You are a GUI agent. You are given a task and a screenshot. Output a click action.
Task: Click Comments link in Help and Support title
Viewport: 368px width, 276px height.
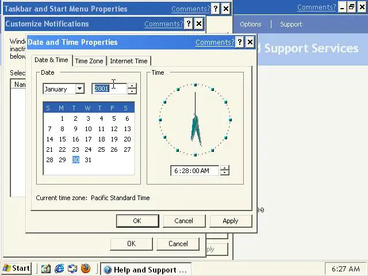point(317,7)
